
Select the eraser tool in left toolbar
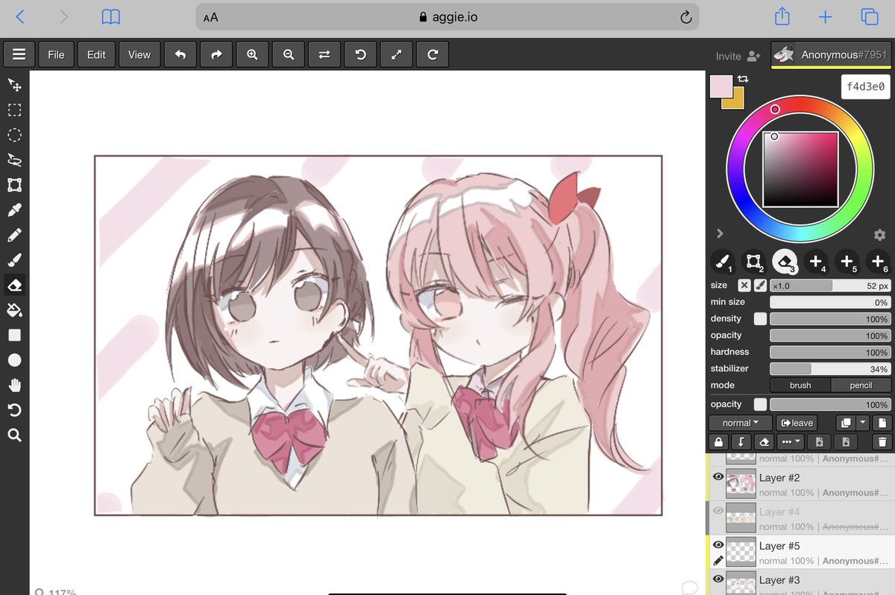tap(14, 285)
